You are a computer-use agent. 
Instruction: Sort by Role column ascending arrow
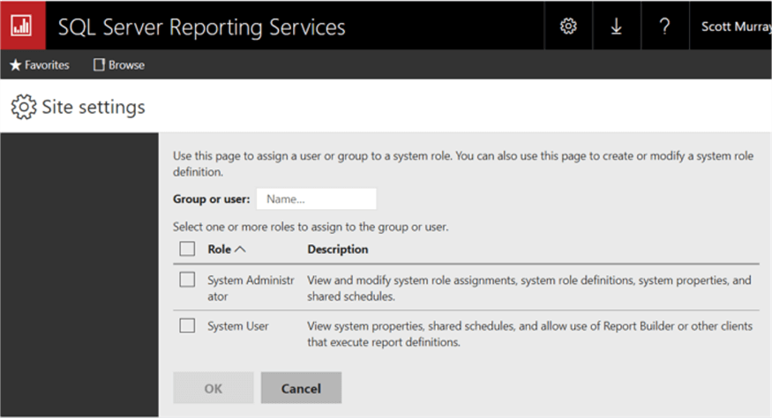click(240, 250)
